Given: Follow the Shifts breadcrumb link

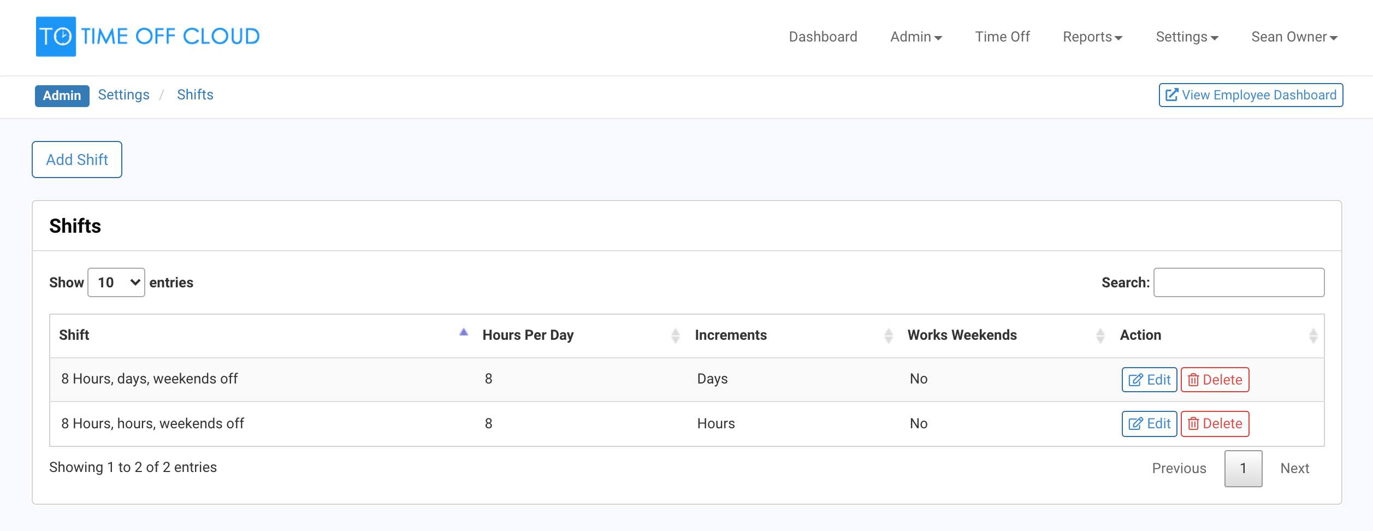Looking at the screenshot, I should [x=195, y=95].
